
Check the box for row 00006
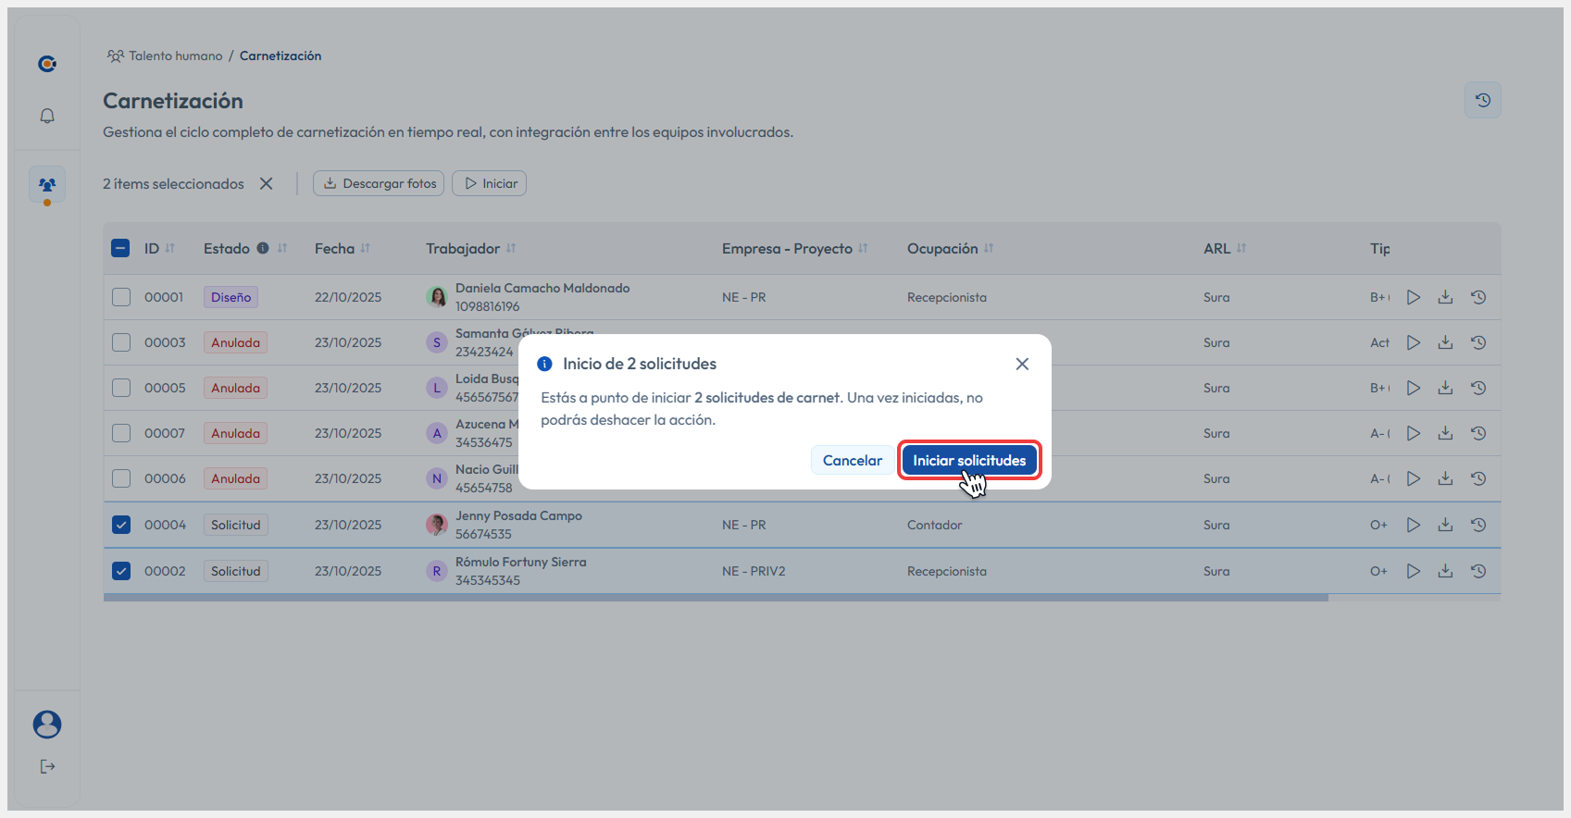click(121, 478)
